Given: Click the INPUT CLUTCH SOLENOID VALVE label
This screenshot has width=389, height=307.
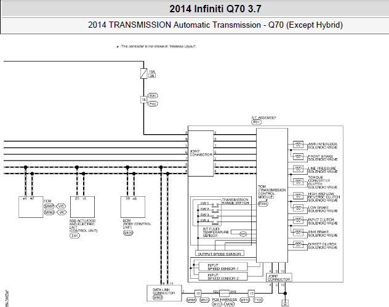Looking at the screenshot, I should (x=323, y=221).
